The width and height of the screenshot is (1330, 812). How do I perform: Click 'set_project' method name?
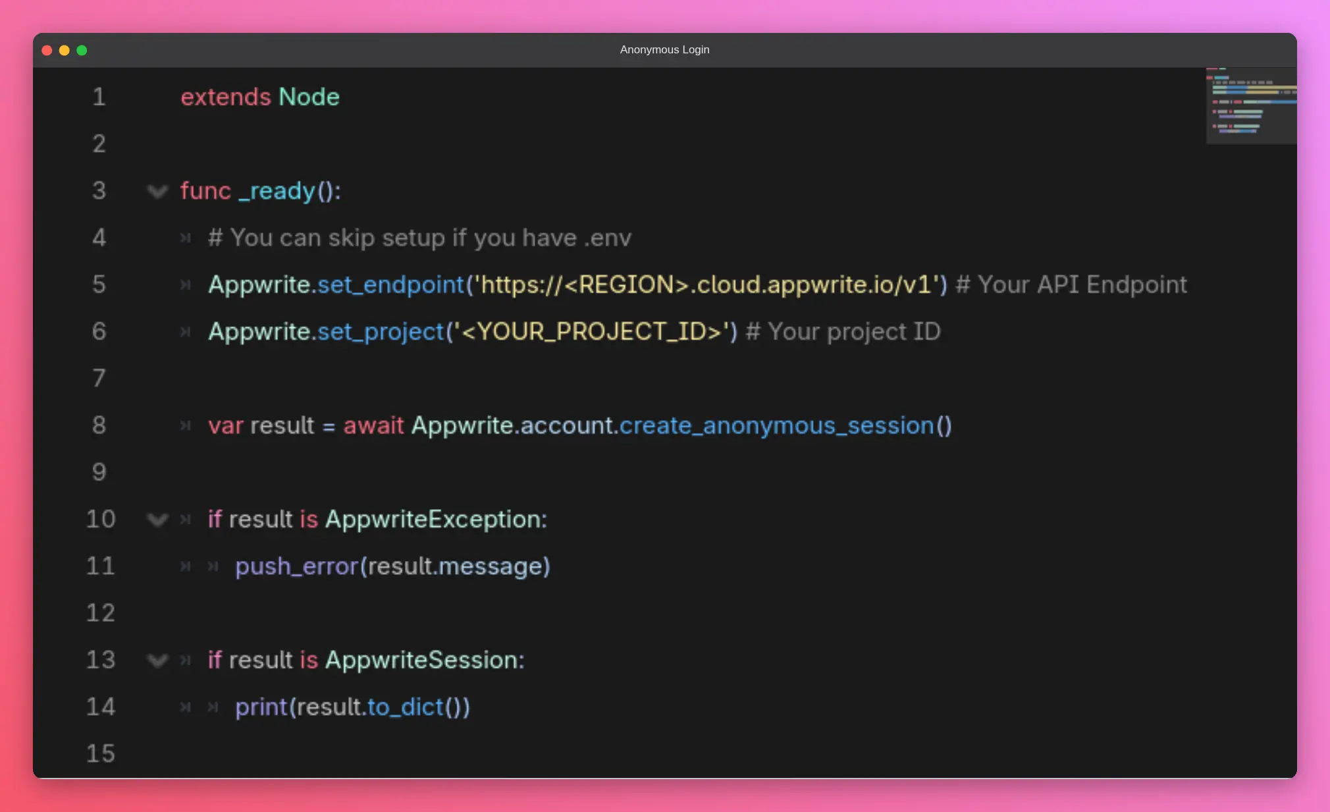click(x=381, y=331)
